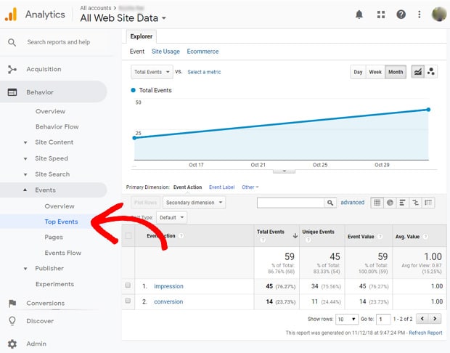
Task: Select the Data table view icon
Action: [377, 203]
